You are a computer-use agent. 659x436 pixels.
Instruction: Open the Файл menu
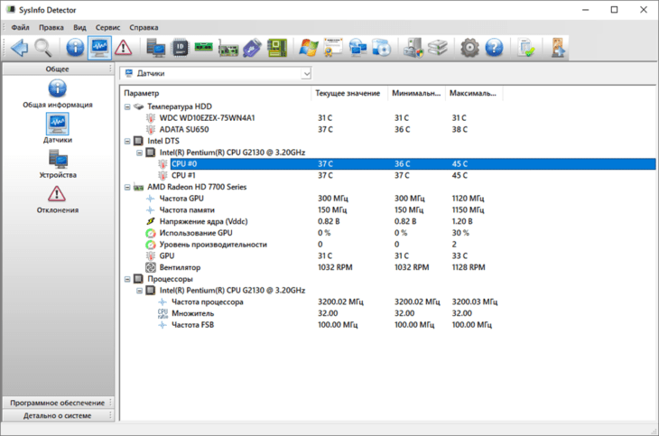coord(20,28)
